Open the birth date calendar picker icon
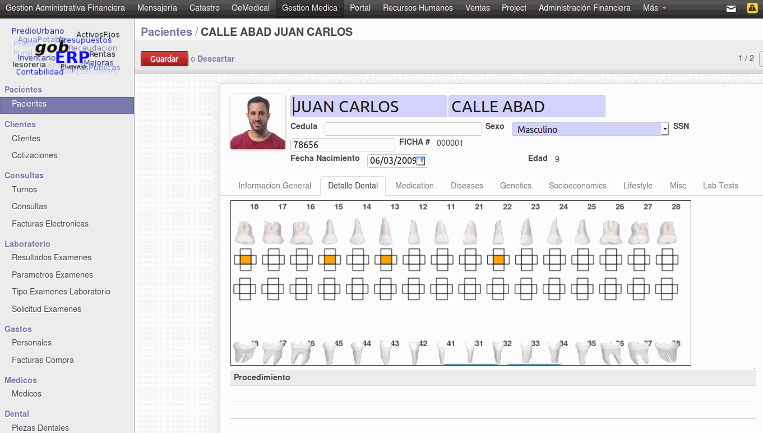Screen dimensions: 763x433 pyautogui.click(x=421, y=161)
